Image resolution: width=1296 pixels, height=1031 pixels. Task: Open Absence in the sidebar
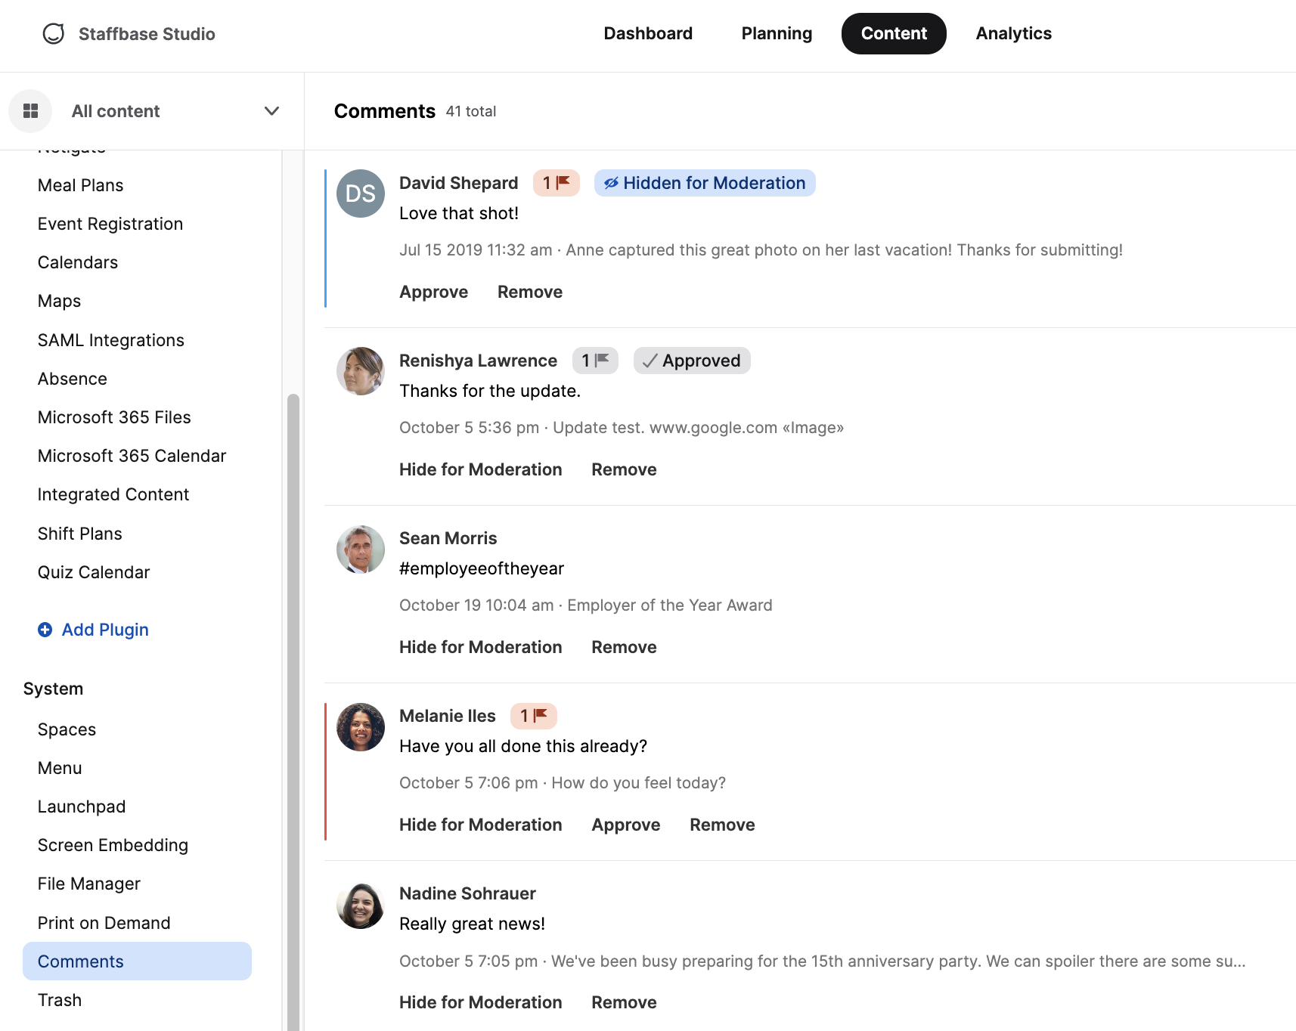(x=73, y=379)
